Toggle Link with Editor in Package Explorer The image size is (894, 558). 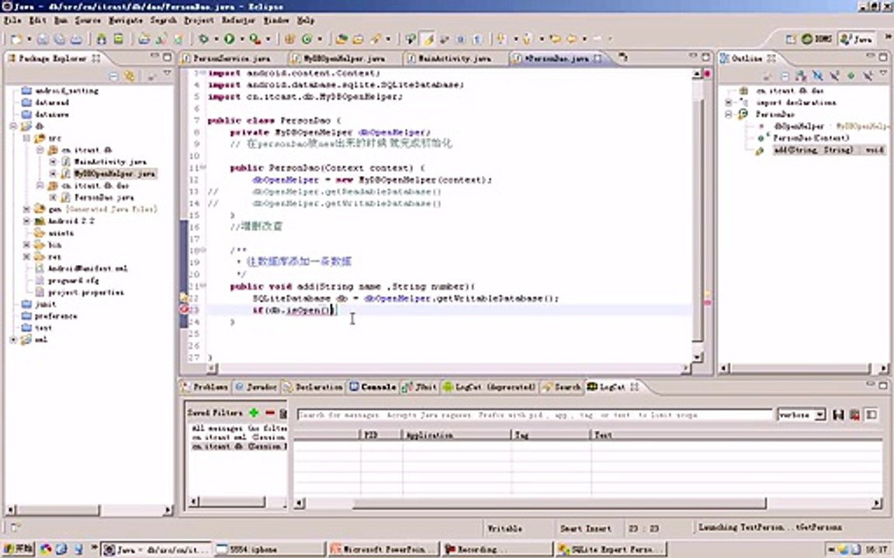coord(130,76)
